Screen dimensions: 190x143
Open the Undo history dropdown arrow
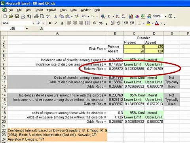pos(88,16)
